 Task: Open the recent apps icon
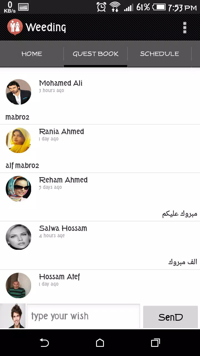pos(155,343)
